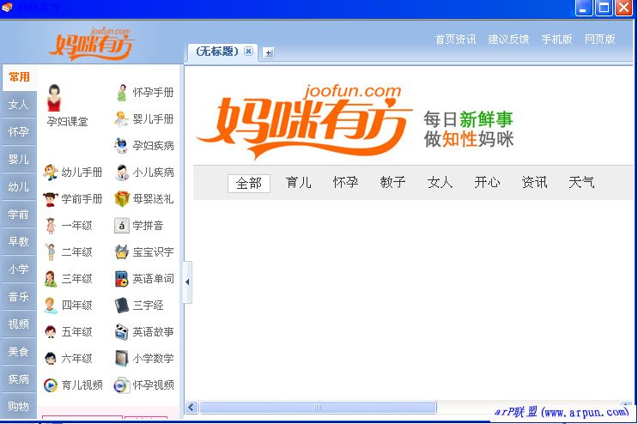The width and height of the screenshot is (638, 424).
Task: Select the 购物 sidebar tab
Action: click(19, 406)
